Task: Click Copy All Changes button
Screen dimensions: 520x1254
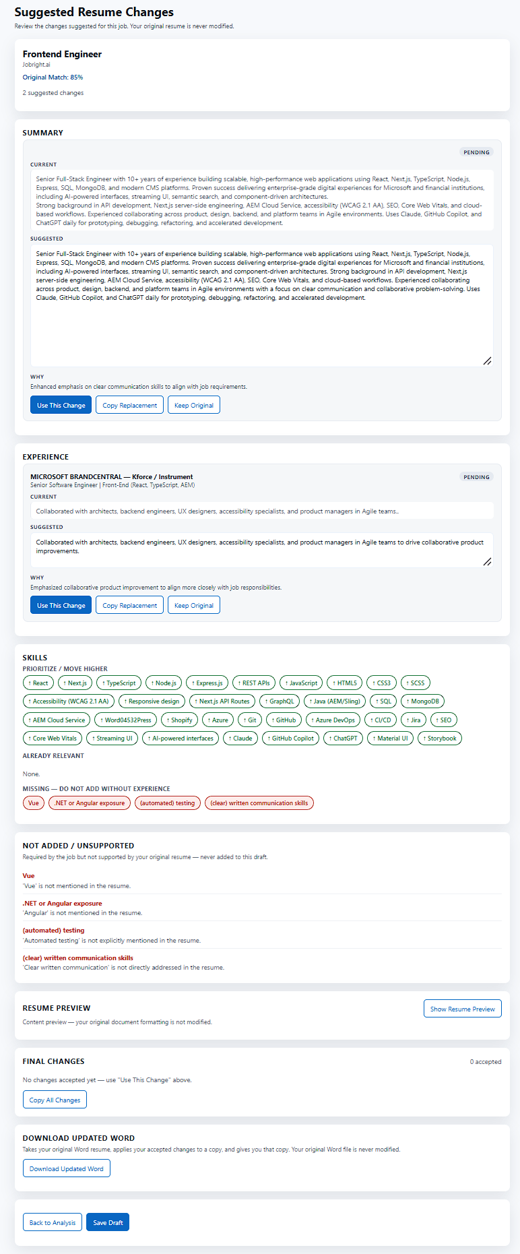Action: click(x=55, y=1100)
